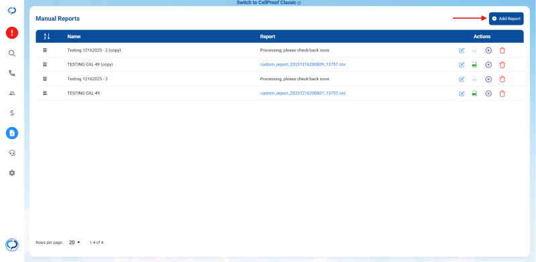
Task: Download file icon for TESTING CAL-49 (copy)
Action: tap(474, 65)
